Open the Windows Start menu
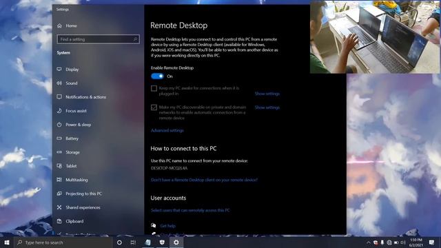 click(7, 242)
